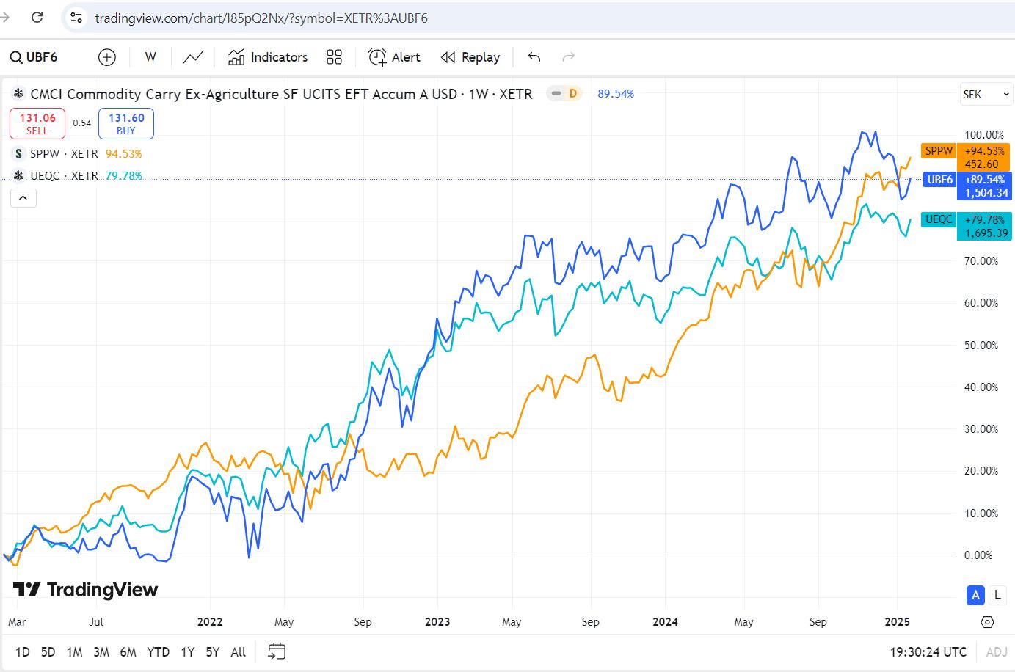This screenshot has width=1015, height=672.
Task: Toggle logarithmic scale L button
Action: (x=997, y=595)
